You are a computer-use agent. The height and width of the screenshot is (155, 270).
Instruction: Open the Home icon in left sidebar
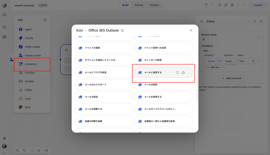tap(4, 14)
